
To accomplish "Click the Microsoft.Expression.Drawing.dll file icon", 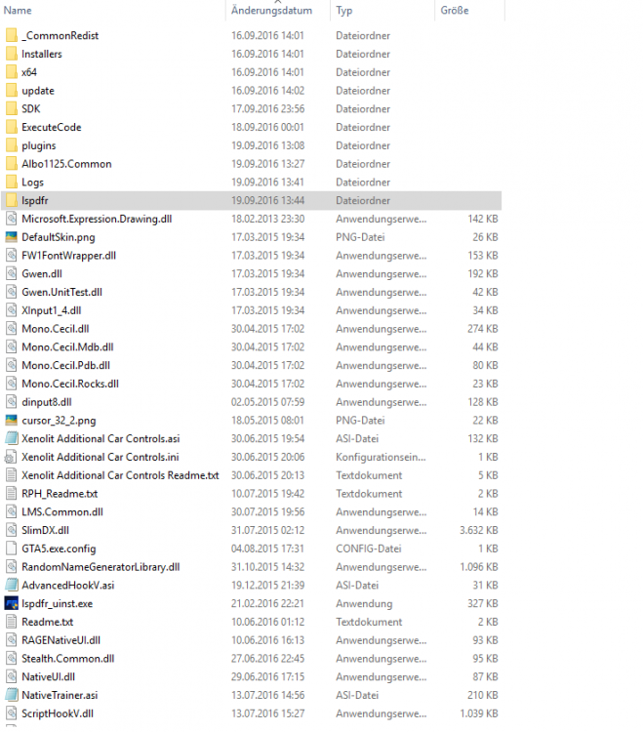I will (11, 219).
